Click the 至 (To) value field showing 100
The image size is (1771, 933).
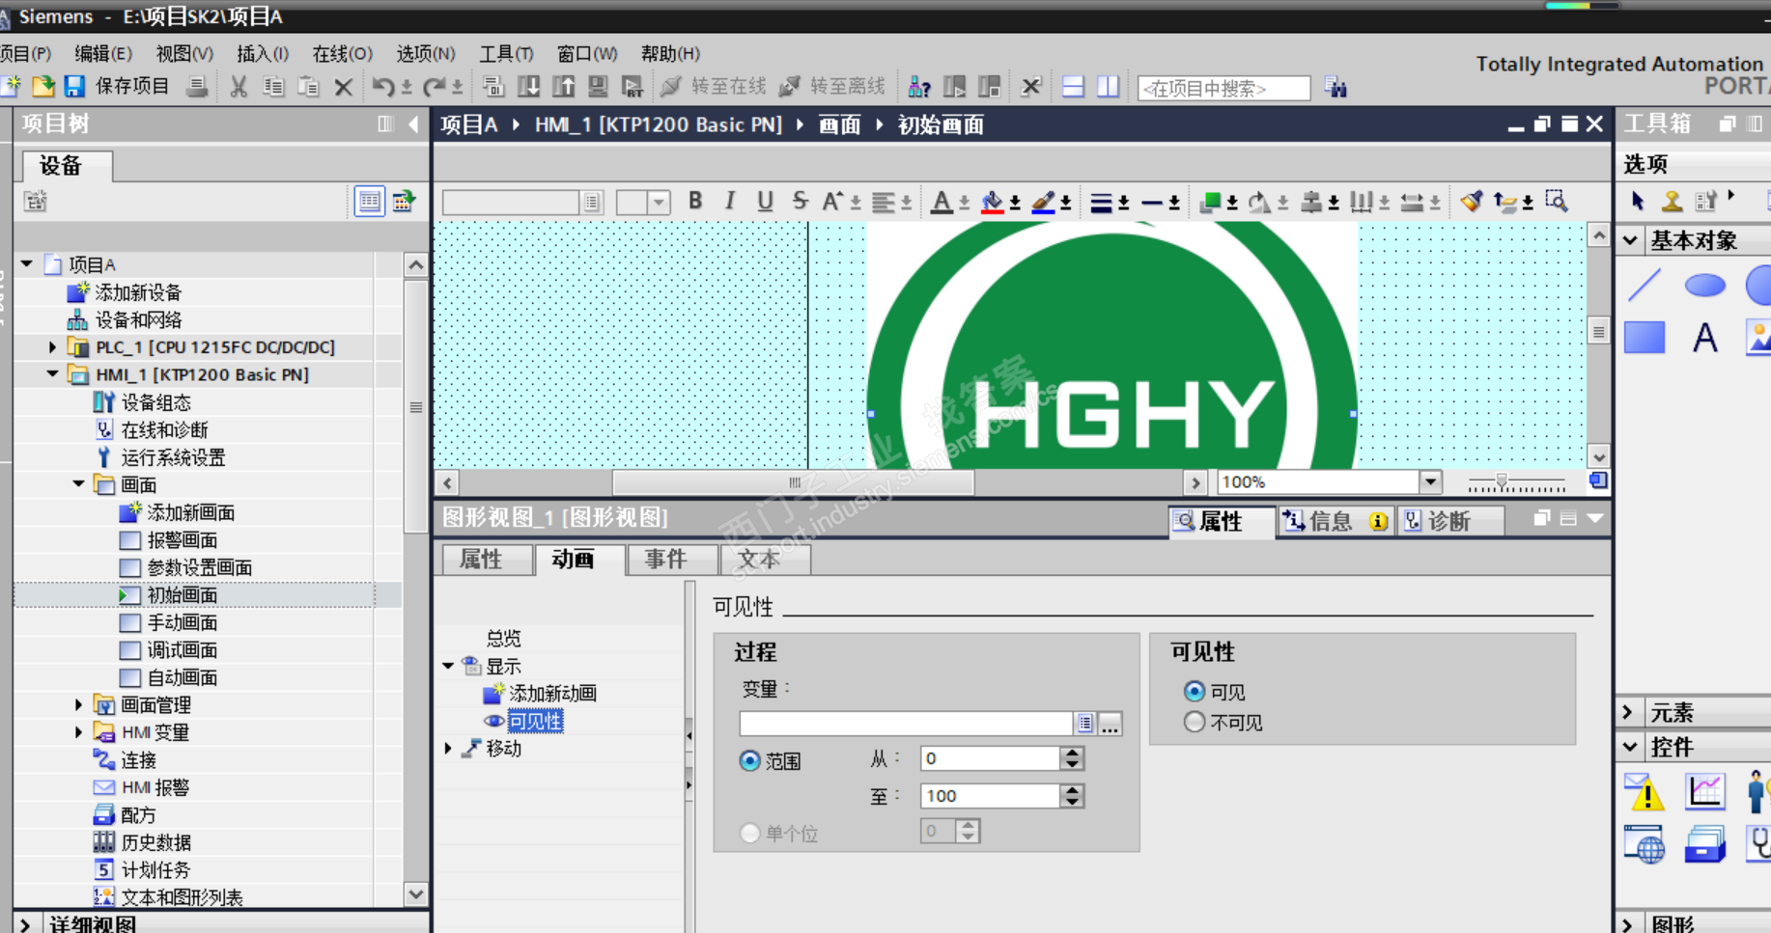(x=991, y=796)
